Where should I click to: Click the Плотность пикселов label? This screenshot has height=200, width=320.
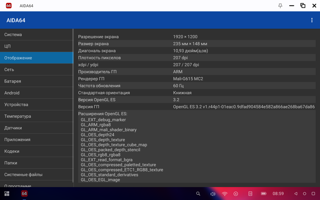(99, 58)
